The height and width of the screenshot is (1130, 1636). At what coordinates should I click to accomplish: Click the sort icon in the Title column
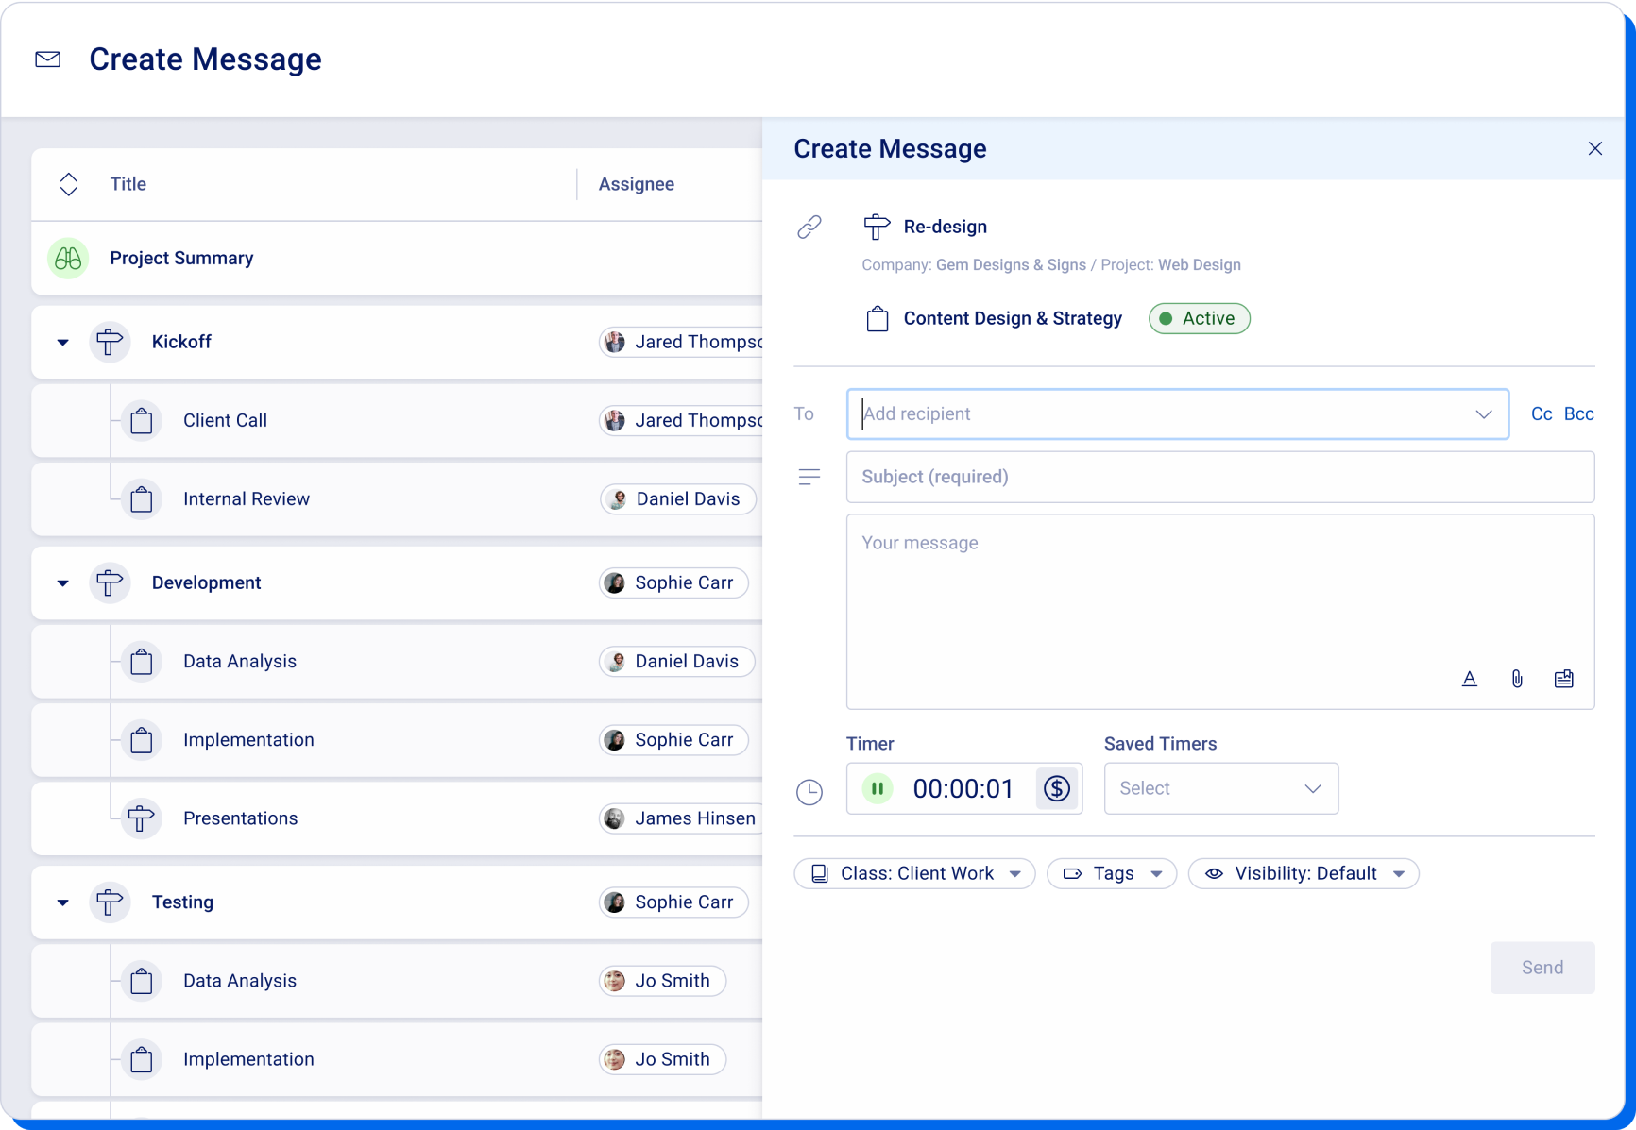(68, 183)
